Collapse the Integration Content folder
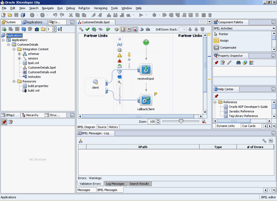This screenshot has height=201, width=277. coord(14,49)
